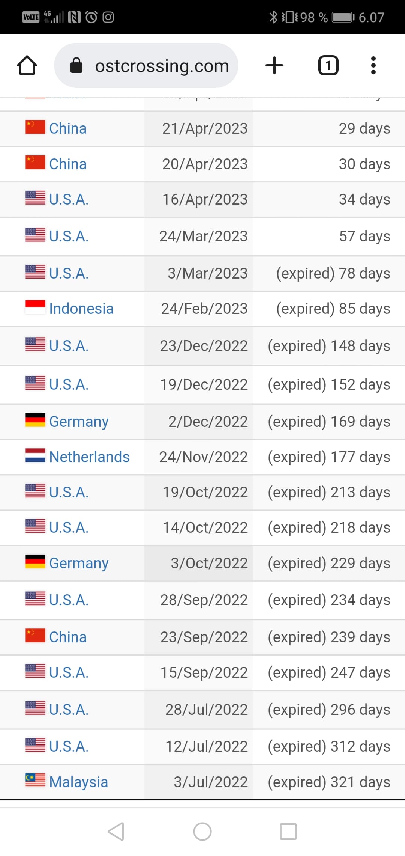The image size is (405, 856).
Task: Open the China link dated 21/Apr/2023
Action: tap(68, 128)
